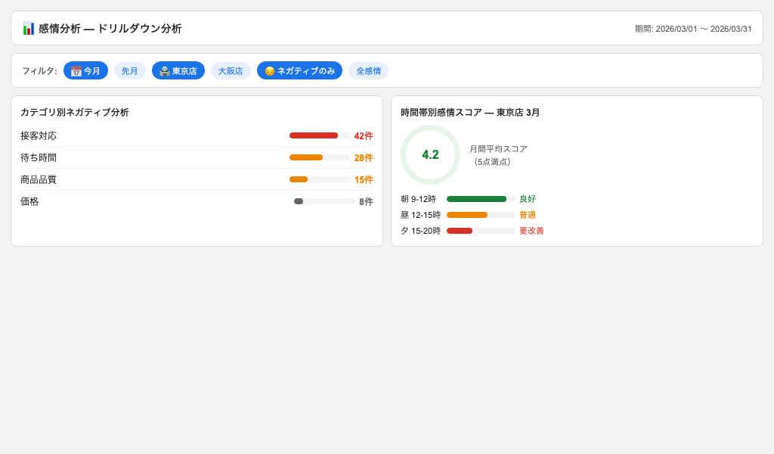774x454 pixels.
Task: Toggle the 先月 filter chip
Action: (130, 71)
